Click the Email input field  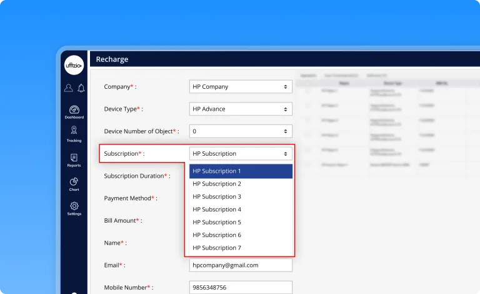[241, 265]
